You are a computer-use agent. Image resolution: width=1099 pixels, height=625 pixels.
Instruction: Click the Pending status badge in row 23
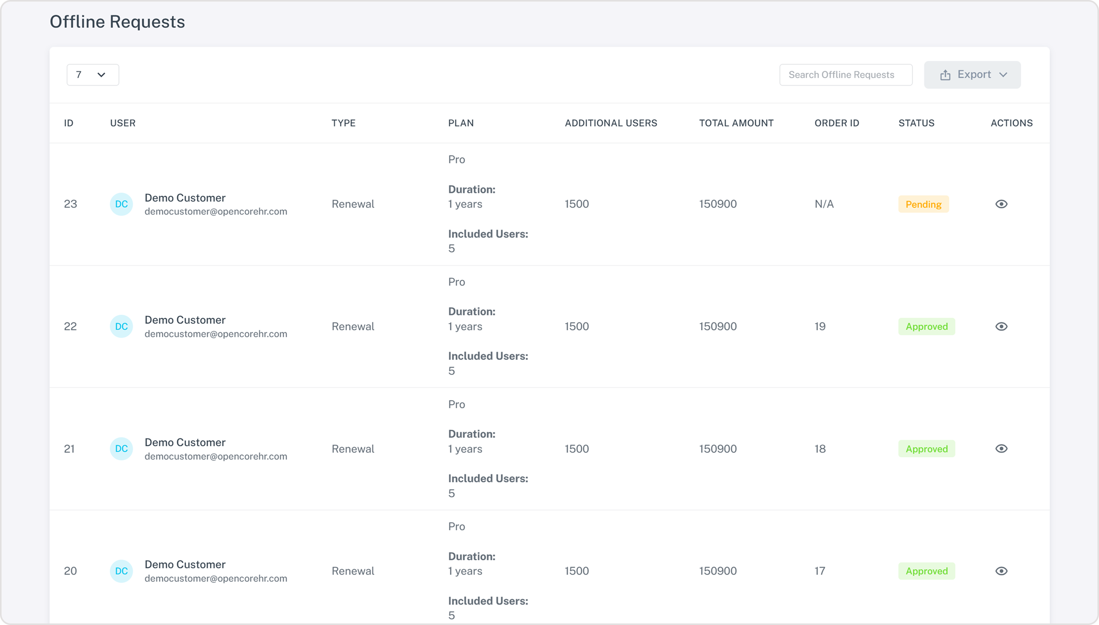[x=923, y=204]
